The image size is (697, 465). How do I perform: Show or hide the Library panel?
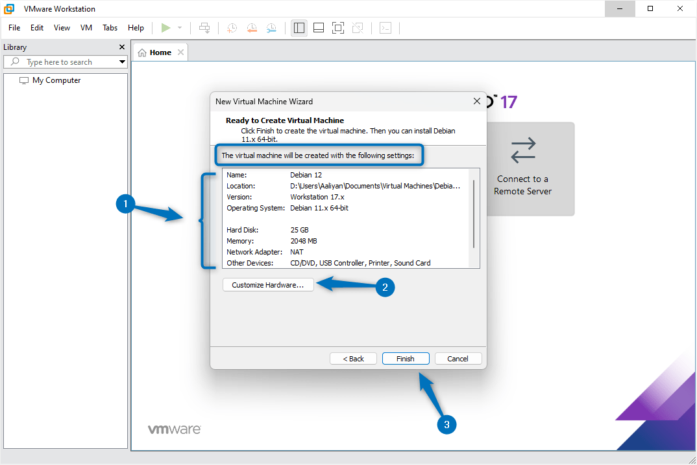[299, 27]
